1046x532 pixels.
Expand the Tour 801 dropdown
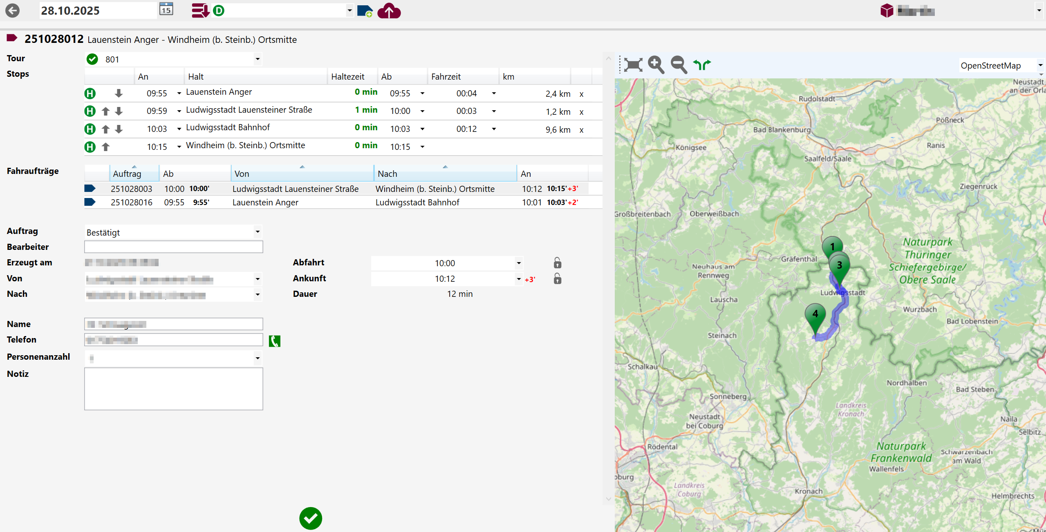pos(258,59)
